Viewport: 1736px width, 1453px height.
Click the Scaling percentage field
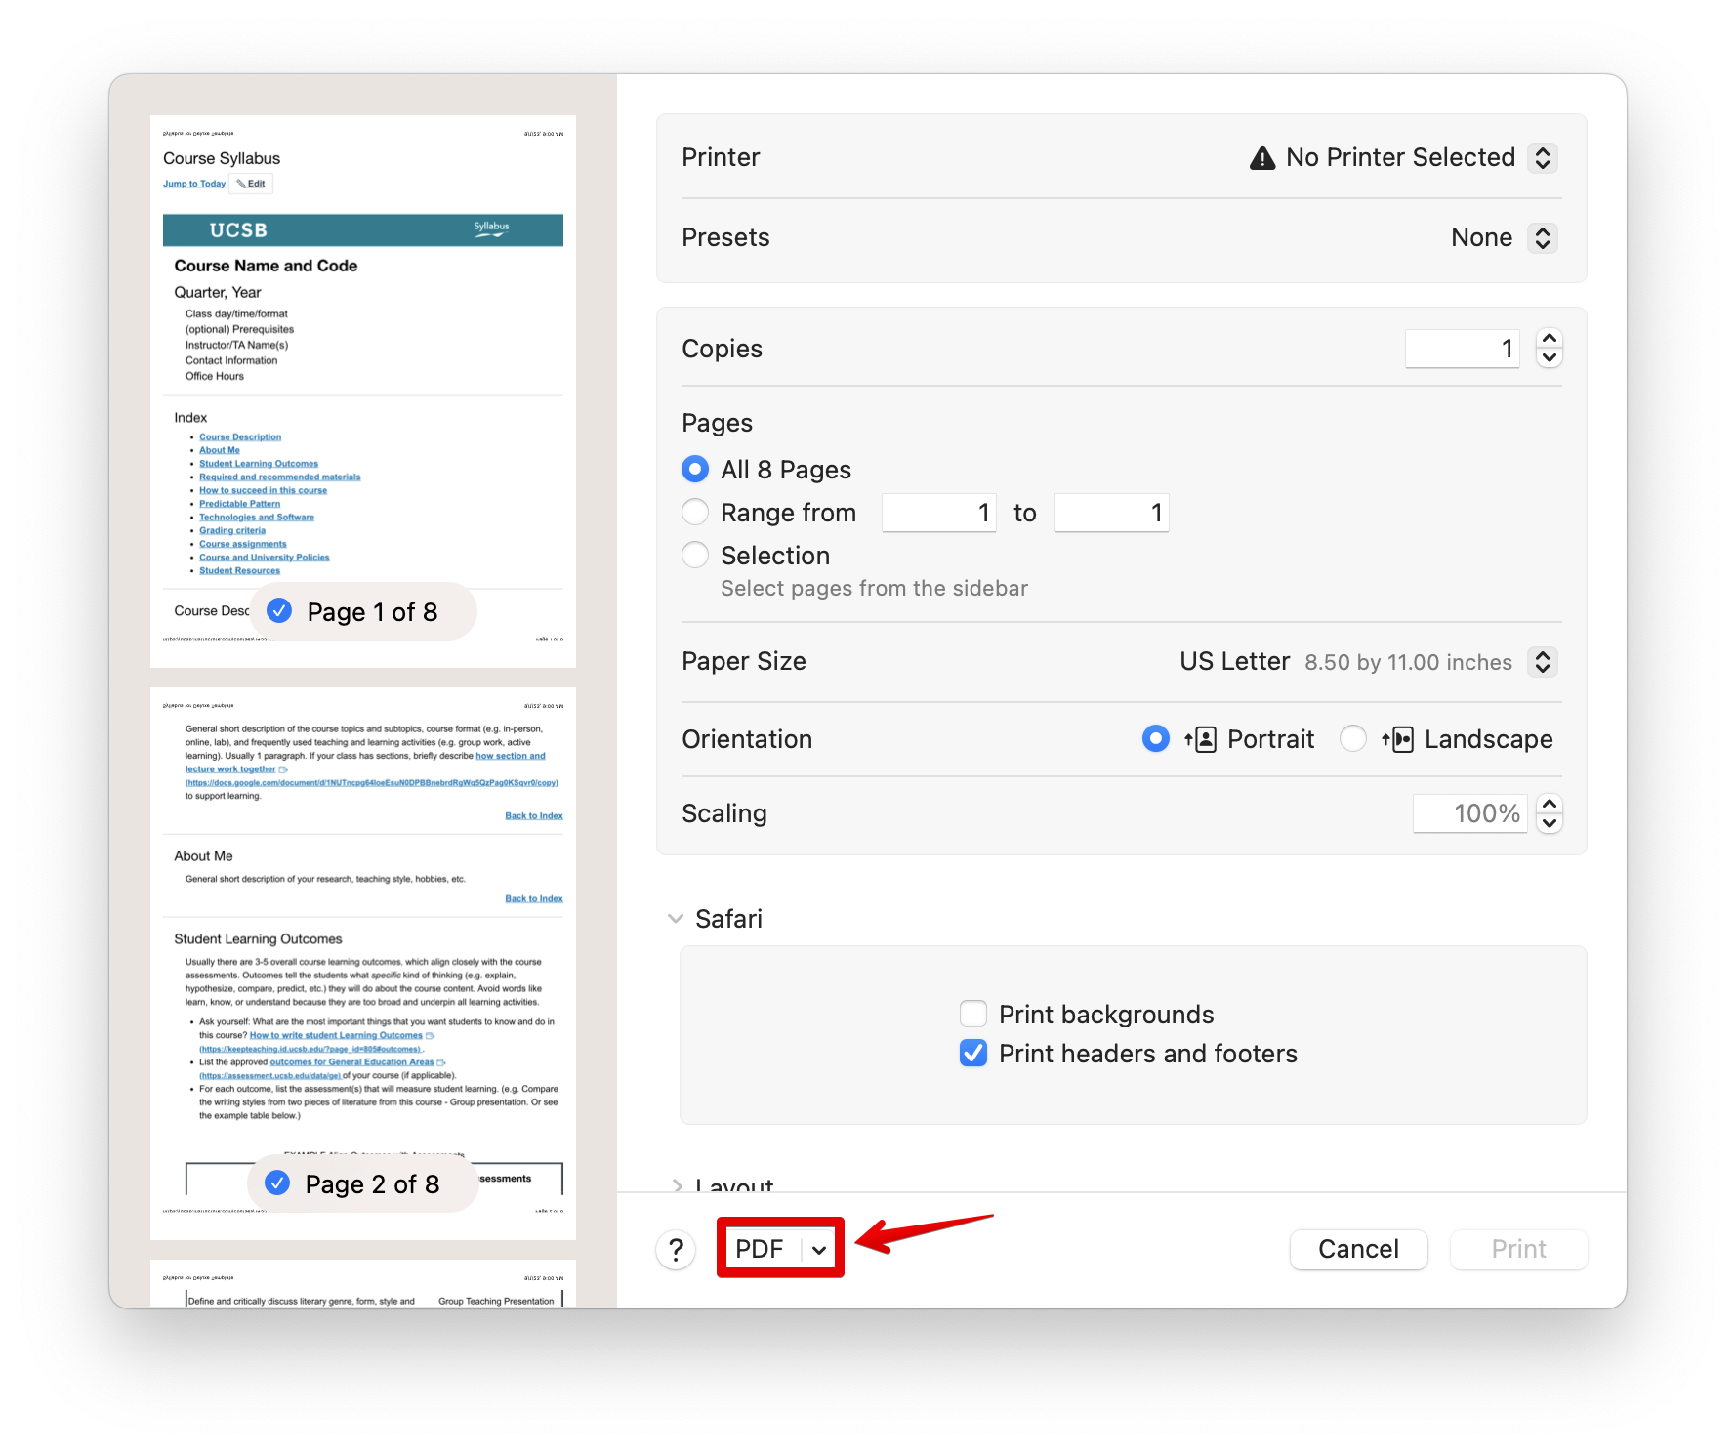click(1470, 813)
